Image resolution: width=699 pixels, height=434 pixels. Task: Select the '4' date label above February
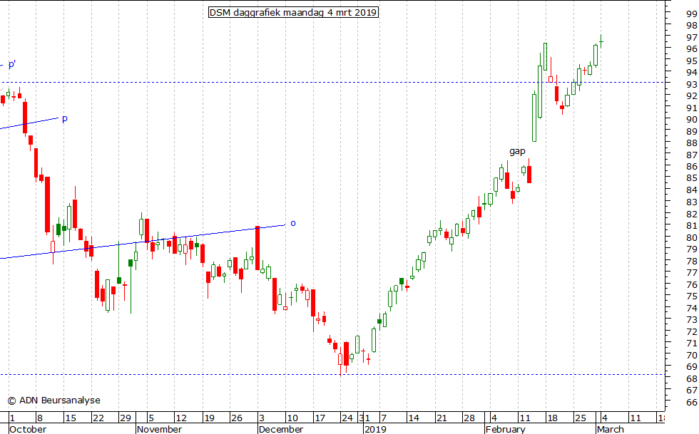pos(494,418)
